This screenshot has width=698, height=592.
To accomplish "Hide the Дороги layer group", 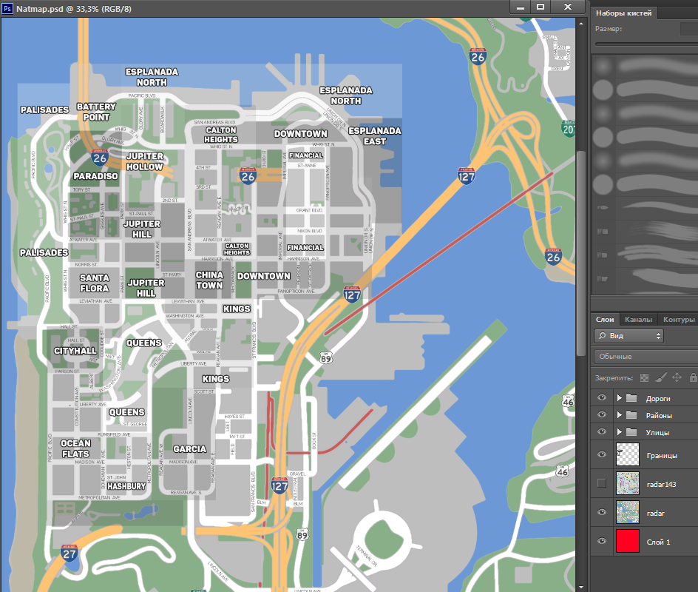I will point(602,397).
